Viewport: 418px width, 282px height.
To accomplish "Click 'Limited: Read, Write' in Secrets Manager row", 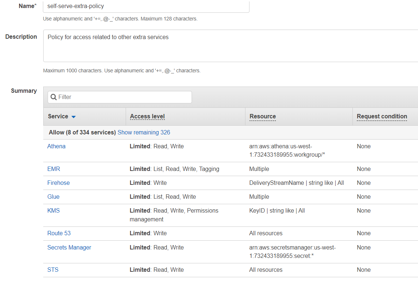I will click(156, 247).
